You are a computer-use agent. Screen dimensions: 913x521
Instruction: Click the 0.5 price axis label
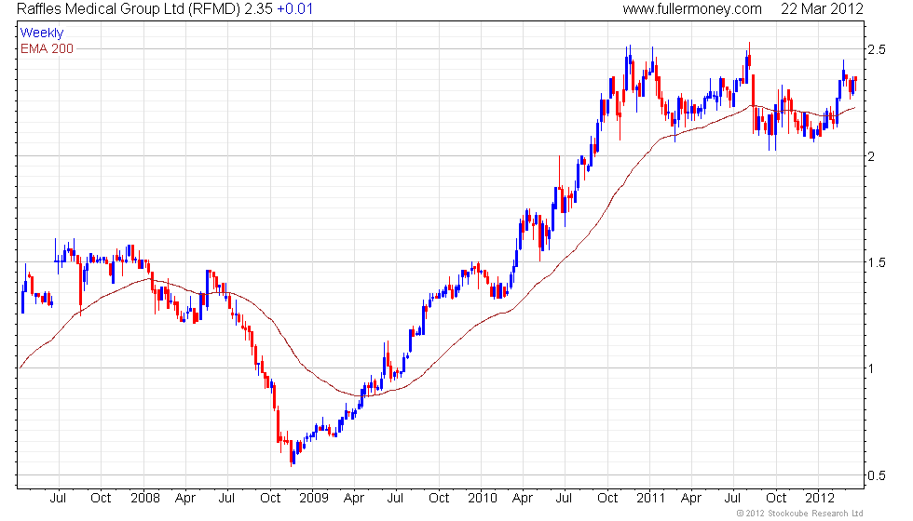tap(877, 475)
